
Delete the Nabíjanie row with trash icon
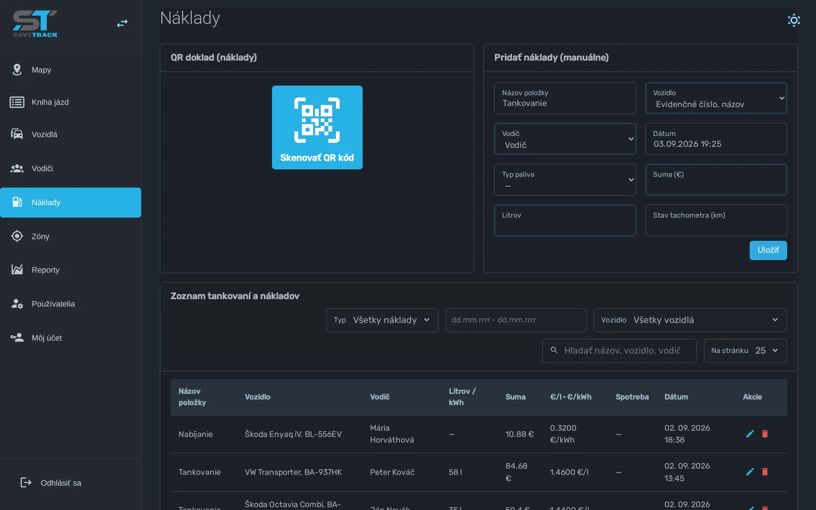[x=765, y=434]
